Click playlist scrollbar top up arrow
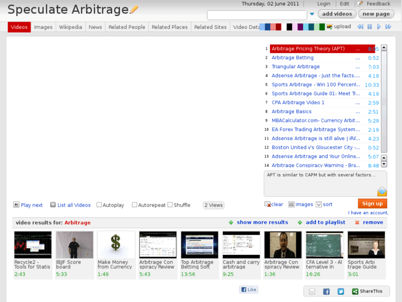 click(x=384, y=48)
